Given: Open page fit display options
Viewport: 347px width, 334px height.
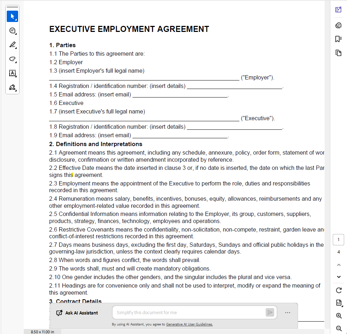Looking at the screenshot, I should pyautogui.click(x=338, y=303).
